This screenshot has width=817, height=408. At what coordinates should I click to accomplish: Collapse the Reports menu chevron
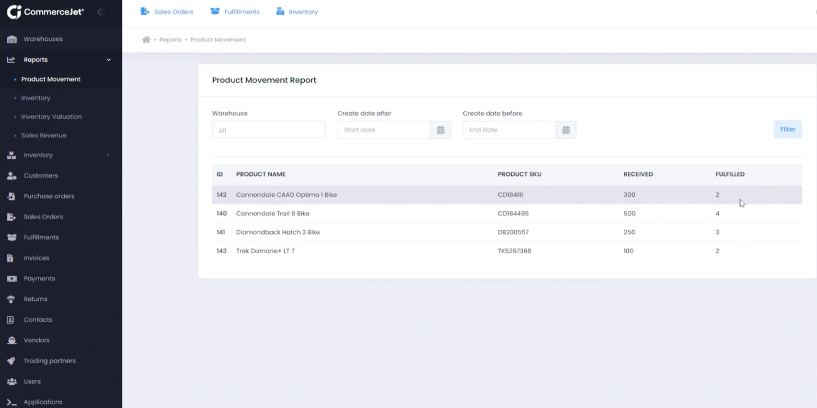109,60
